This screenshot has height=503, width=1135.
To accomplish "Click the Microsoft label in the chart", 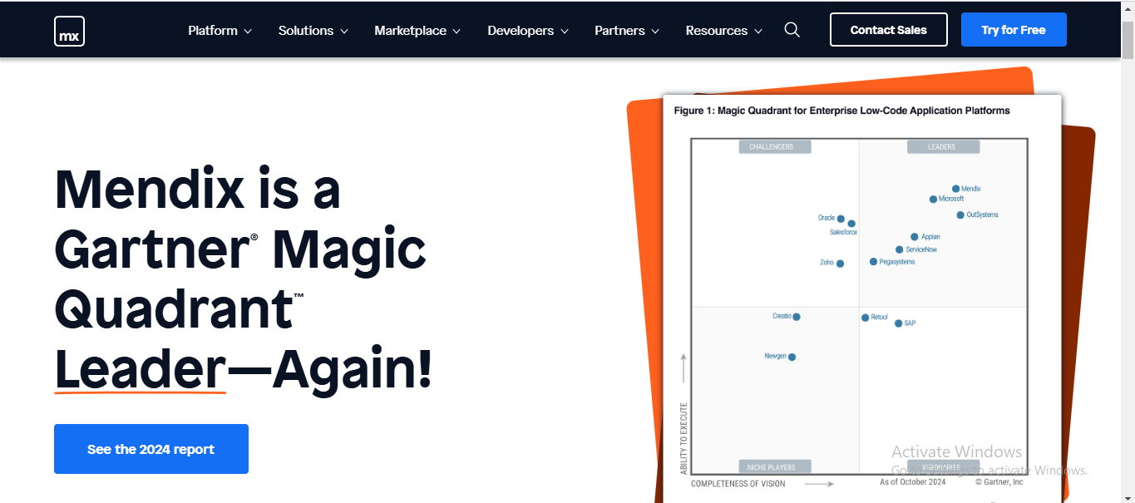I will 951,200.
